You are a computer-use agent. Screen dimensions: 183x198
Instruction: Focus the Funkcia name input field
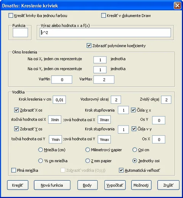[x=20, y=33]
